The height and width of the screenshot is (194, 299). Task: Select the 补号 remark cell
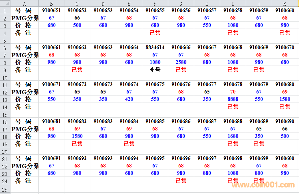(x=155, y=70)
